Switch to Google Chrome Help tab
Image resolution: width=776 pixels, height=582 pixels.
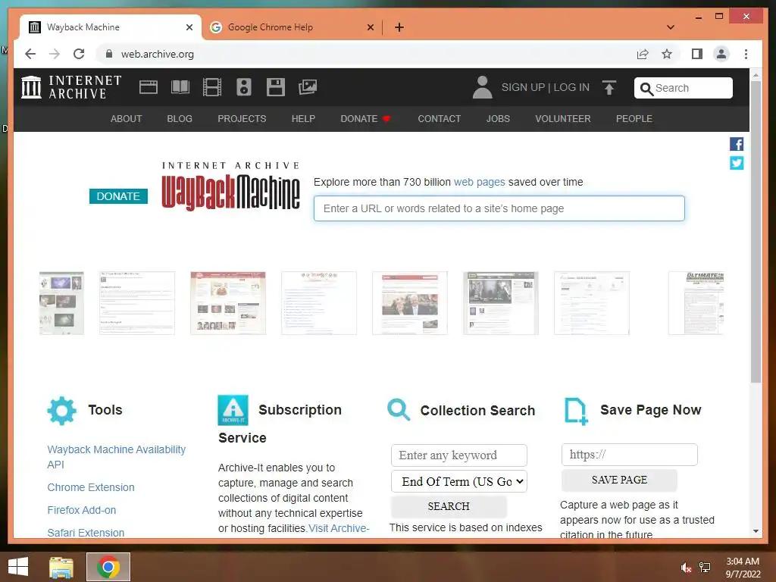tap(292, 27)
